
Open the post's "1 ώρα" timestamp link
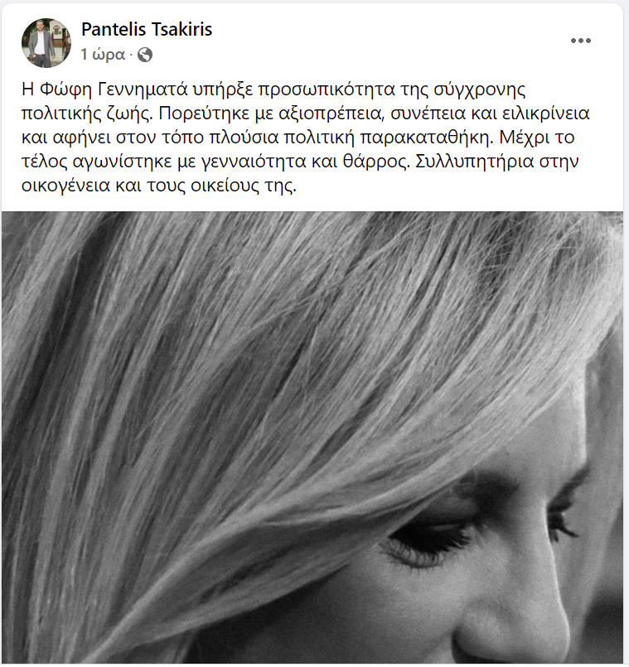(103, 55)
